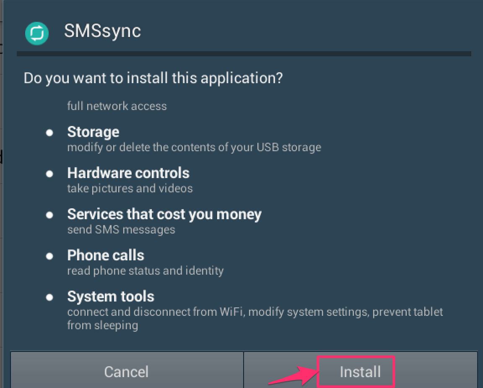The image size is (483, 388).
Task: Select the Phone calls permission entry
Action: click(105, 256)
